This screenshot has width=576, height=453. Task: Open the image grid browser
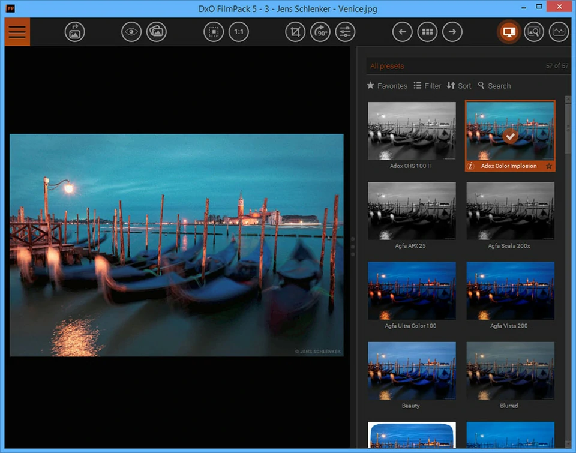[x=427, y=32]
